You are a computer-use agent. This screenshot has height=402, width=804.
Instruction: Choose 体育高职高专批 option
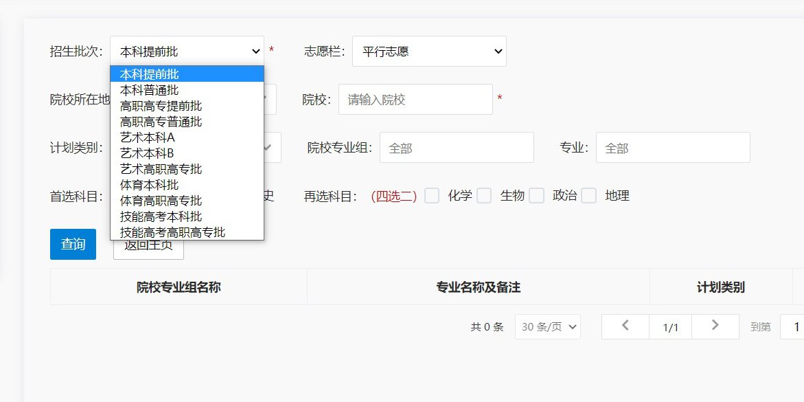tap(187, 201)
